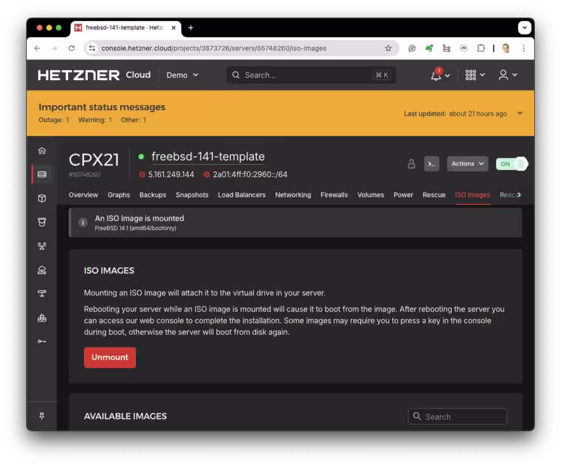Open the Servers icon in the sidebar
Screen dimensions: 561x466
pyautogui.click(x=42, y=174)
